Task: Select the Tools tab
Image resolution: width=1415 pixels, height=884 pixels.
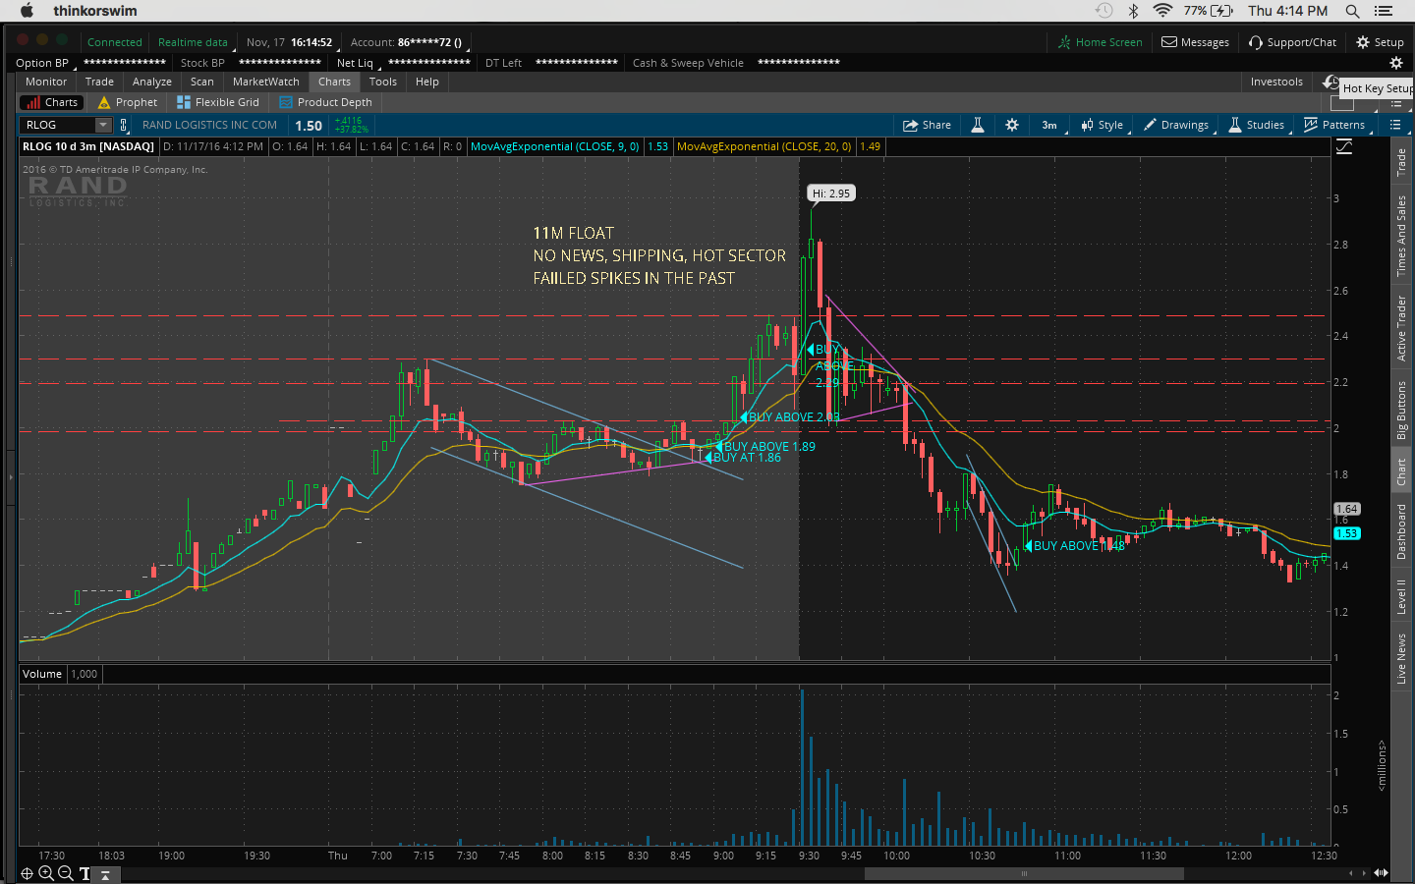Action: coord(383,82)
